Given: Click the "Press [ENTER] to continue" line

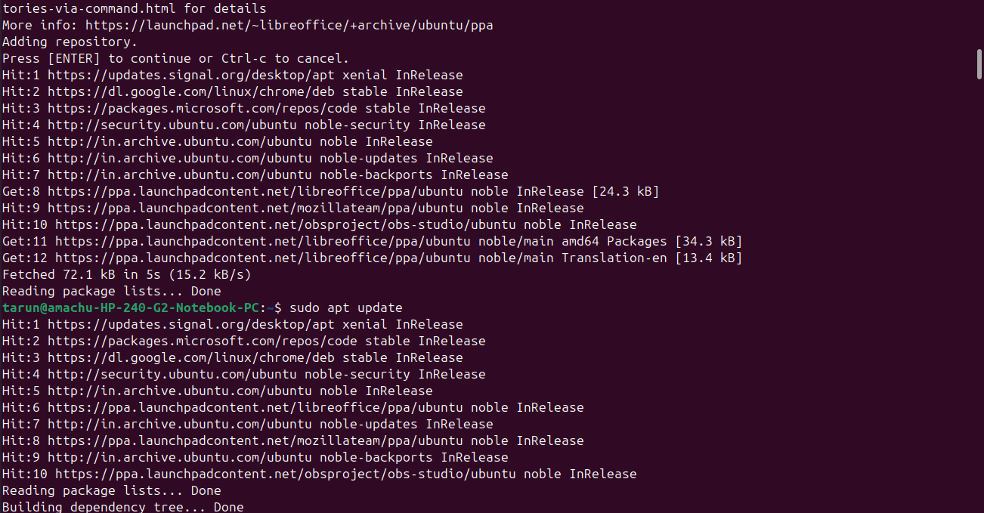Looking at the screenshot, I should tap(175, 59).
